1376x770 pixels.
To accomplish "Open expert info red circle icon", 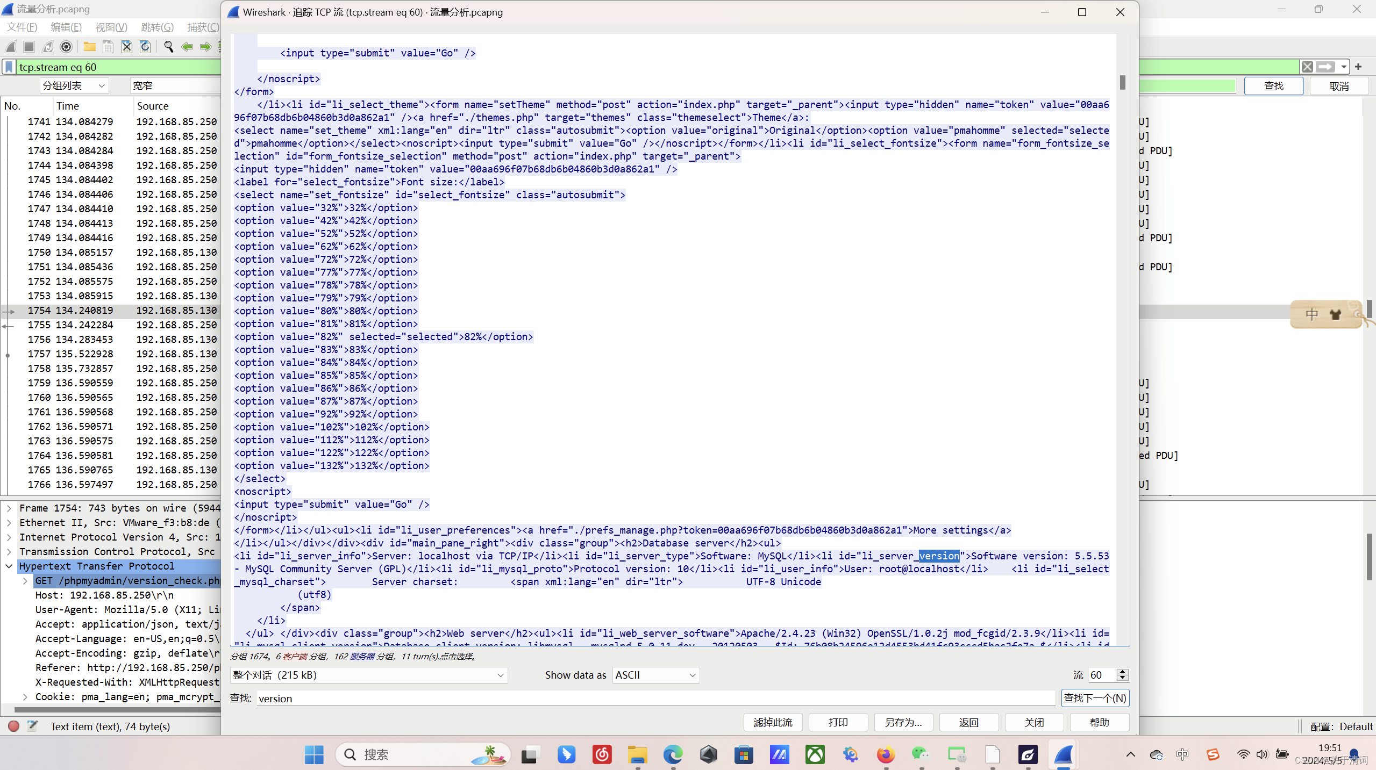I will point(14,726).
